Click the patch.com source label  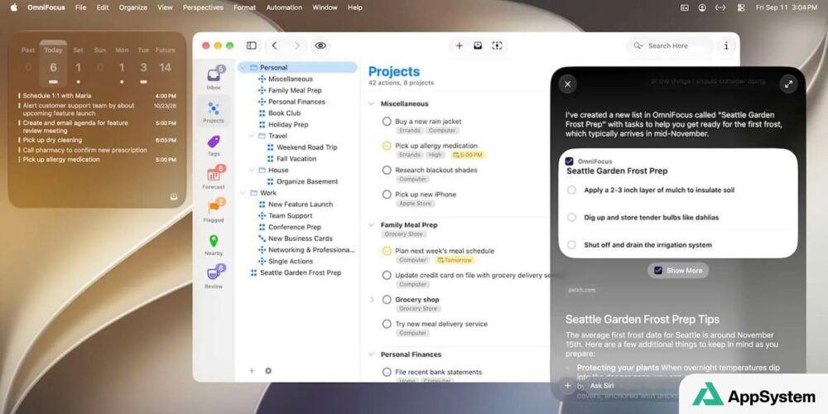tap(581, 290)
